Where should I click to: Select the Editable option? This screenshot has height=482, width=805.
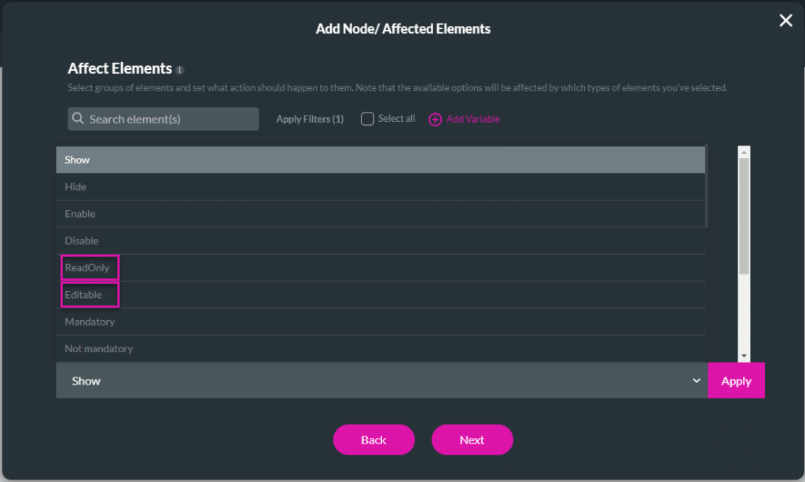click(x=83, y=295)
